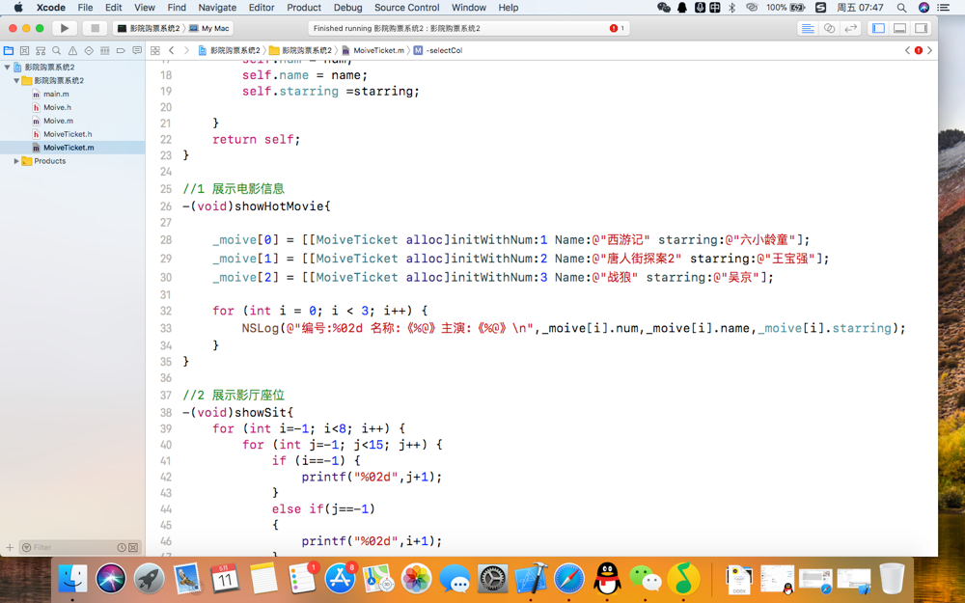Open the scheme selector 影院购票系统2
The image size is (965, 603).
click(x=149, y=28)
